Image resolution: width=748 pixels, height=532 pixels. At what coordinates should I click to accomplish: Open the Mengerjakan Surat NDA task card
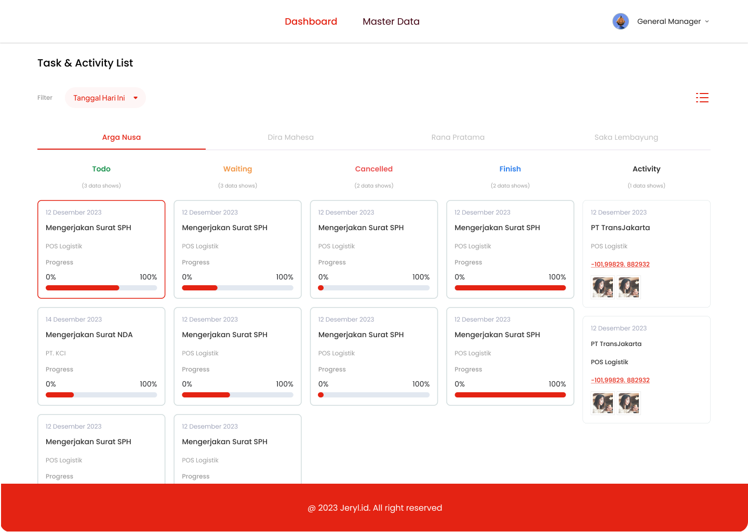101,356
